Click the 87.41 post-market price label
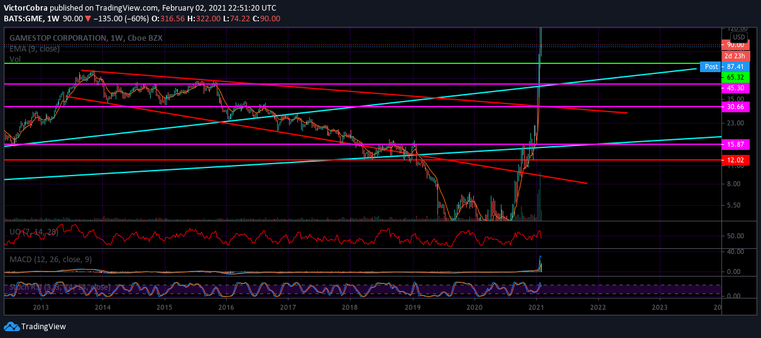761x338 pixels. (735, 66)
